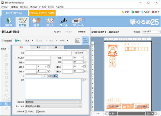Open the 住所録 address book tool
Image resolution: width=161 pixels, height=116 pixels.
(x=8, y=22)
